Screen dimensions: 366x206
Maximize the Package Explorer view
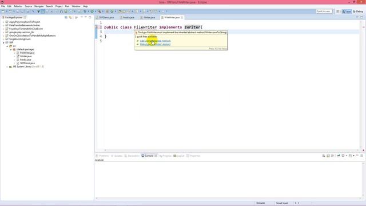(90, 17)
